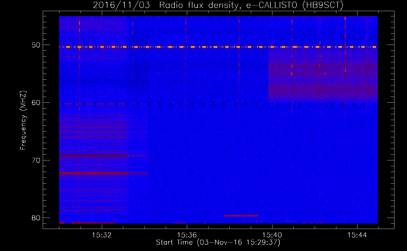
Task: Click the 15:44 time tick label
Action: coord(357,235)
